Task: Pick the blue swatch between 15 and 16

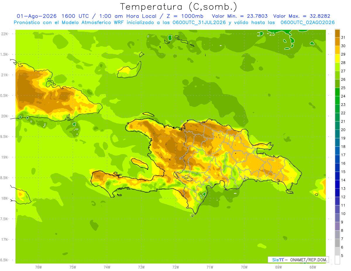Action: 337,168
